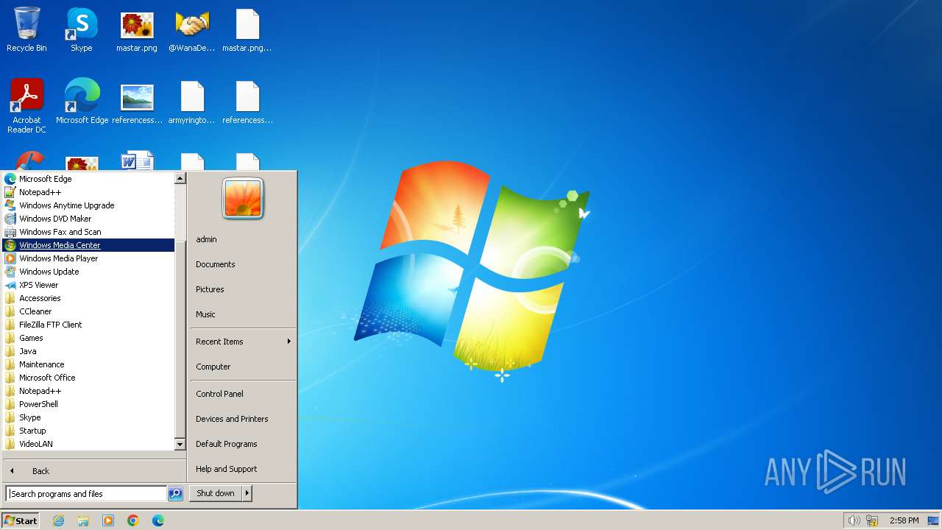The height and width of the screenshot is (530, 942).
Task: Select the mastar.png image file icon
Action: pos(137,29)
